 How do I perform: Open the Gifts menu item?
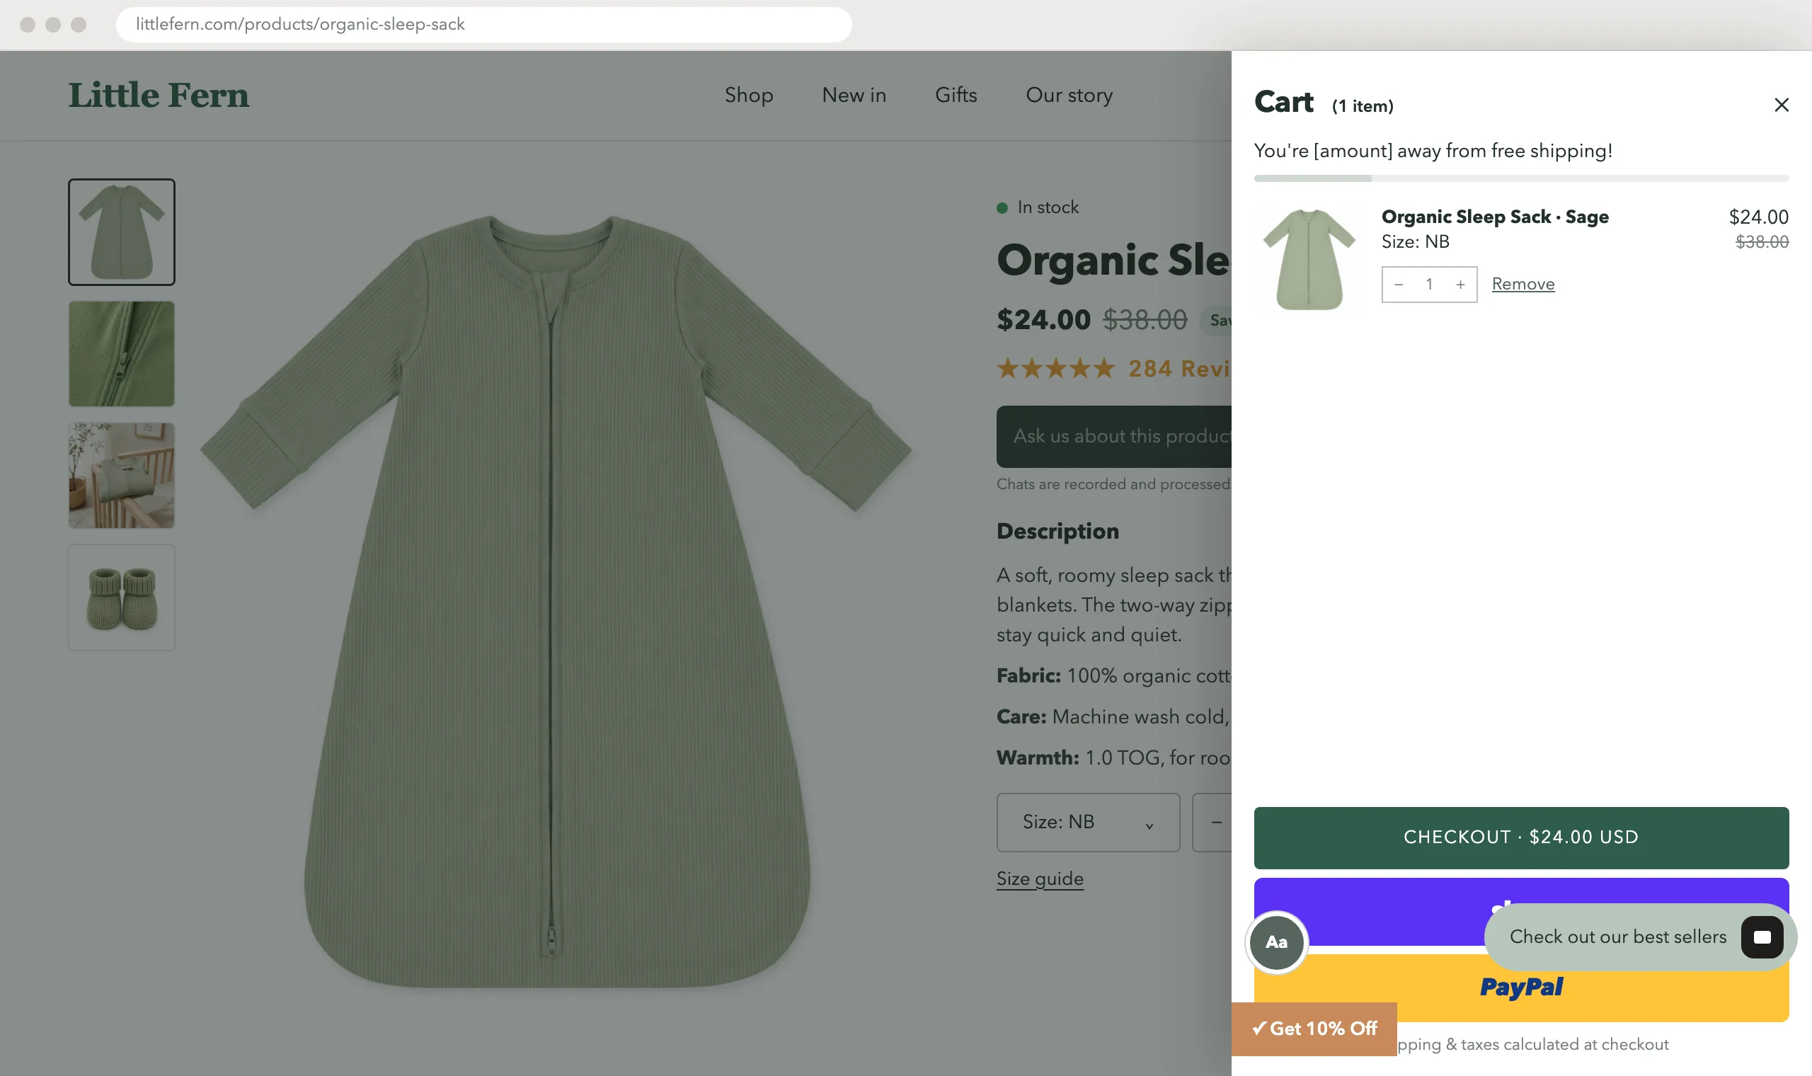[x=956, y=95]
